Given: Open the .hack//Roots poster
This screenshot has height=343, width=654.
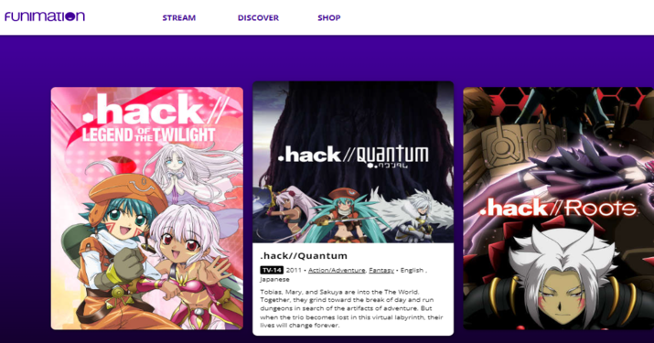Looking at the screenshot, I should click(559, 209).
